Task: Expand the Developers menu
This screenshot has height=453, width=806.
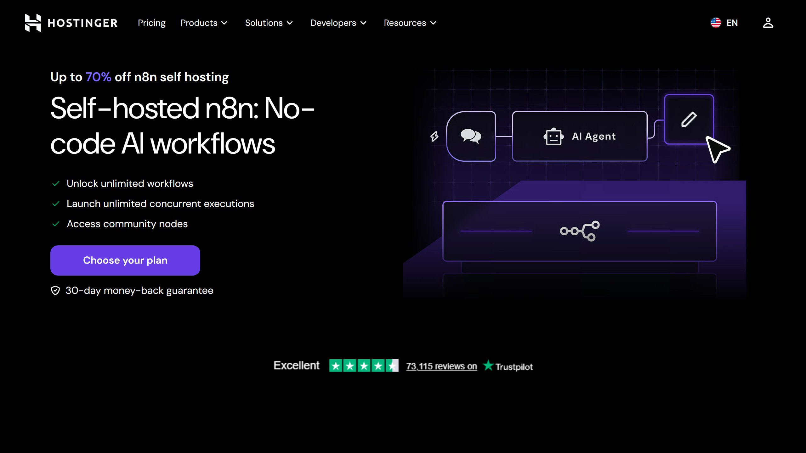Action: pyautogui.click(x=338, y=23)
